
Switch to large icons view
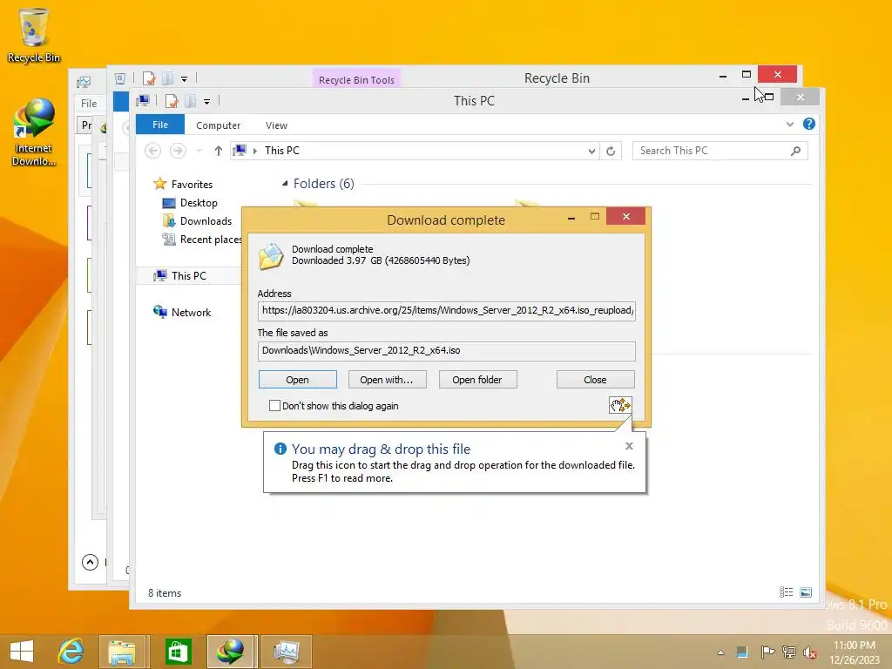click(x=806, y=592)
